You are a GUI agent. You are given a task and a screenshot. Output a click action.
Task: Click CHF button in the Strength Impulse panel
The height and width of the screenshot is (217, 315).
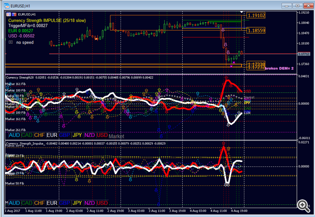tap(39, 203)
